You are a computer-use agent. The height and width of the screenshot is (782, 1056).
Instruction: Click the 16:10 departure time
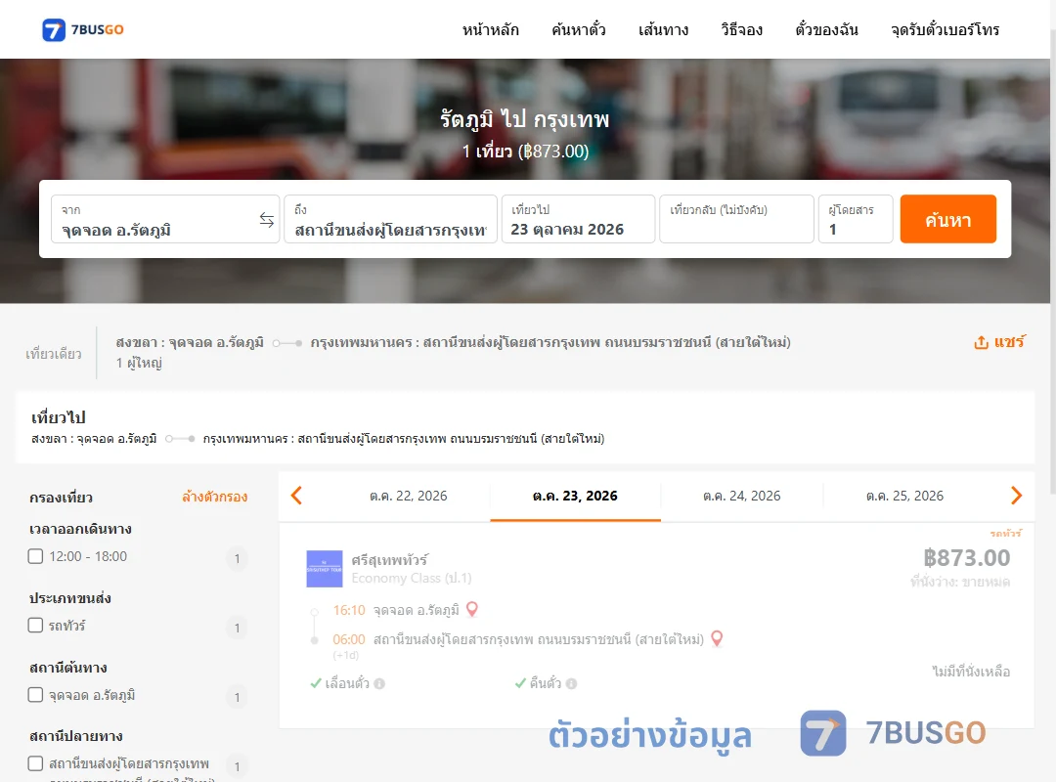349,610
